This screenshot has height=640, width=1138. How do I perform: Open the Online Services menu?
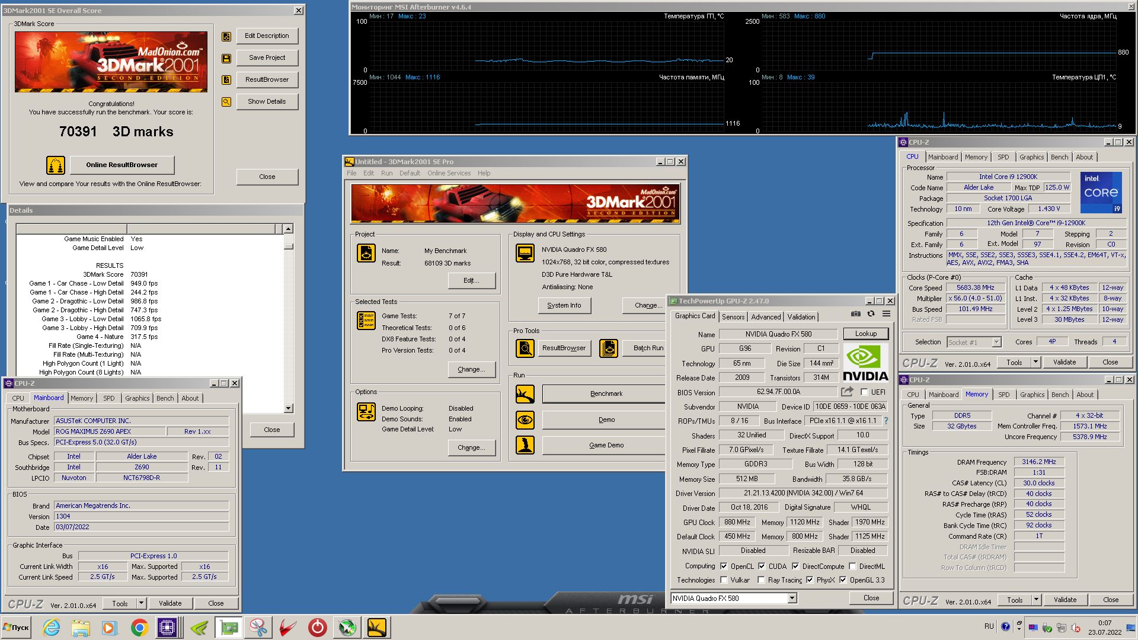click(449, 173)
